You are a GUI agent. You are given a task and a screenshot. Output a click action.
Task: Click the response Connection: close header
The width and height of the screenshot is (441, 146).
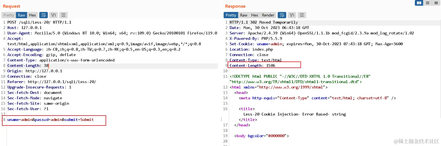[x=249, y=55]
